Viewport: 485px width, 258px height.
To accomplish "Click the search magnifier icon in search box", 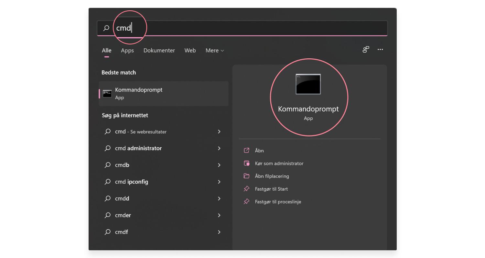I will coord(106,28).
